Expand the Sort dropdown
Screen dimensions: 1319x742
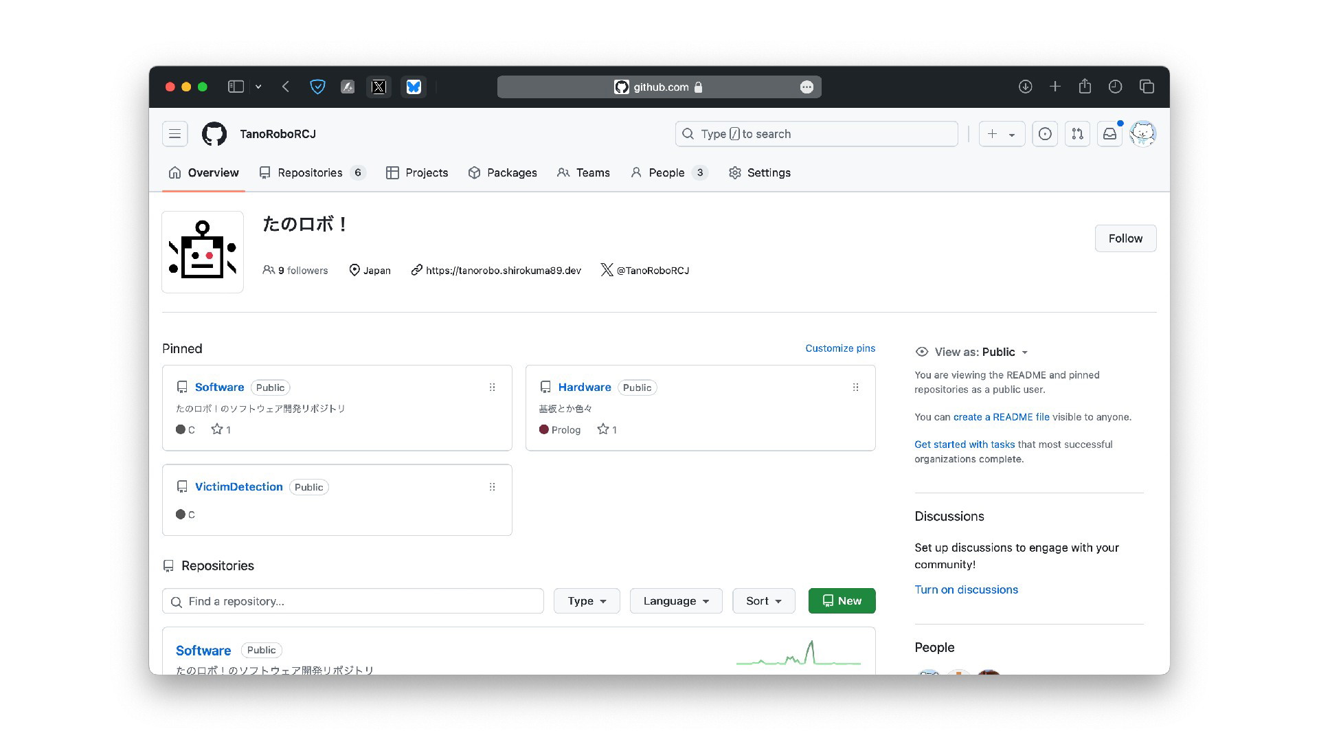coord(764,601)
